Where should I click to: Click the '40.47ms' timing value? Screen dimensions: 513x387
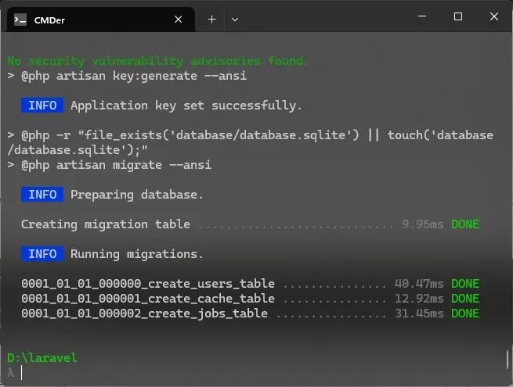coord(419,284)
